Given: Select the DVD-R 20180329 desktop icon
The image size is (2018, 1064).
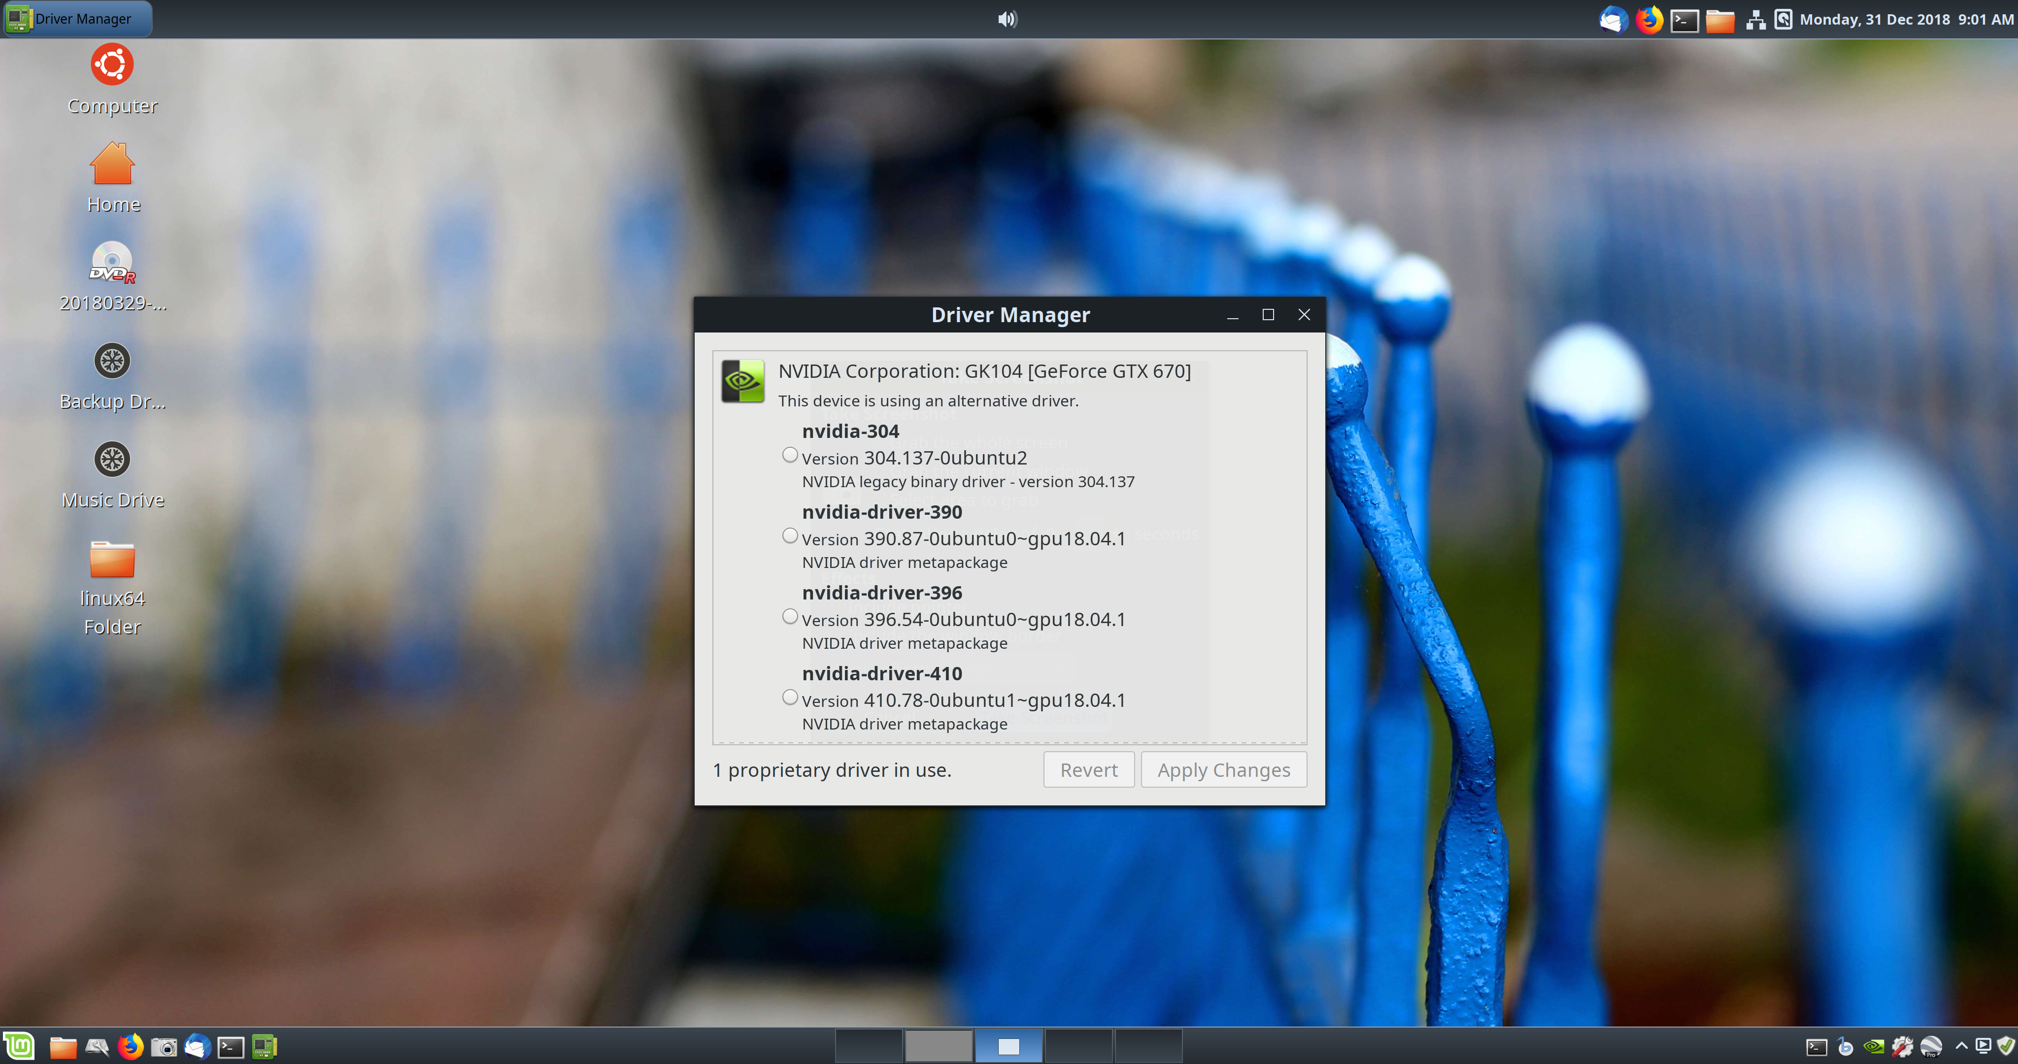Looking at the screenshot, I should (x=113, y=276).
